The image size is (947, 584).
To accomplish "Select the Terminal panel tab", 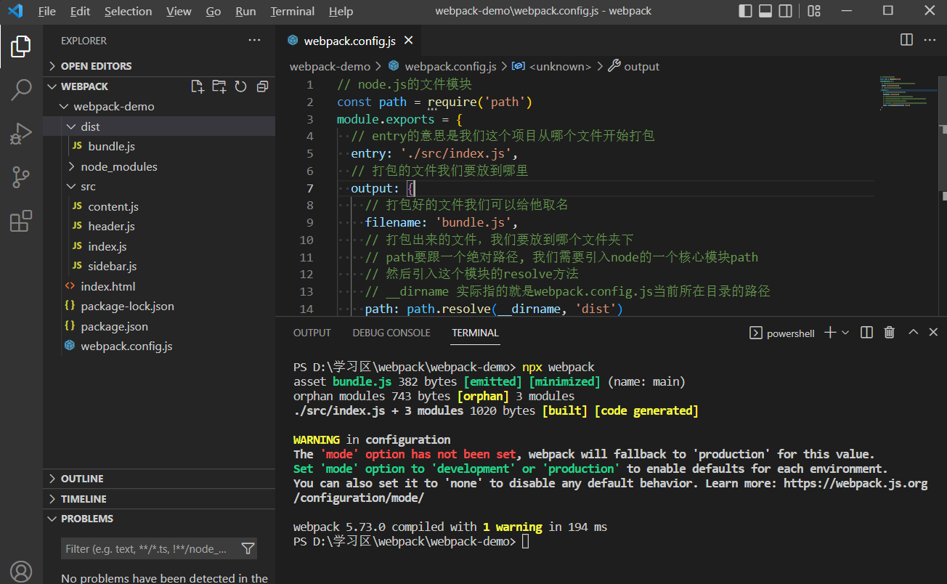I will [475, 333].
